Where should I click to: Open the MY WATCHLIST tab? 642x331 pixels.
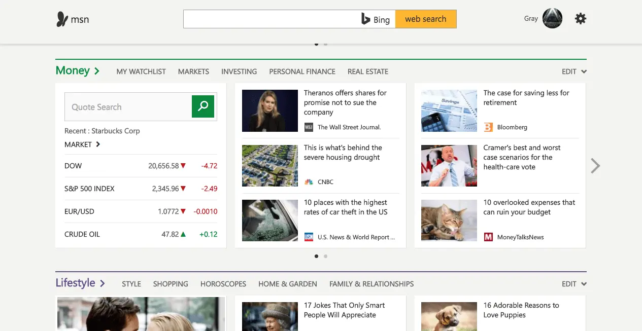[141, 71]
